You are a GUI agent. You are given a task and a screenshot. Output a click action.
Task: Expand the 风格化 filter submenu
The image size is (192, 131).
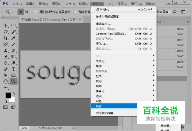point(124,61)
